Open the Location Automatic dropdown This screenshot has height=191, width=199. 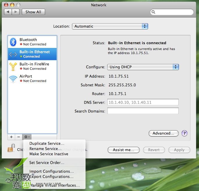110,26
